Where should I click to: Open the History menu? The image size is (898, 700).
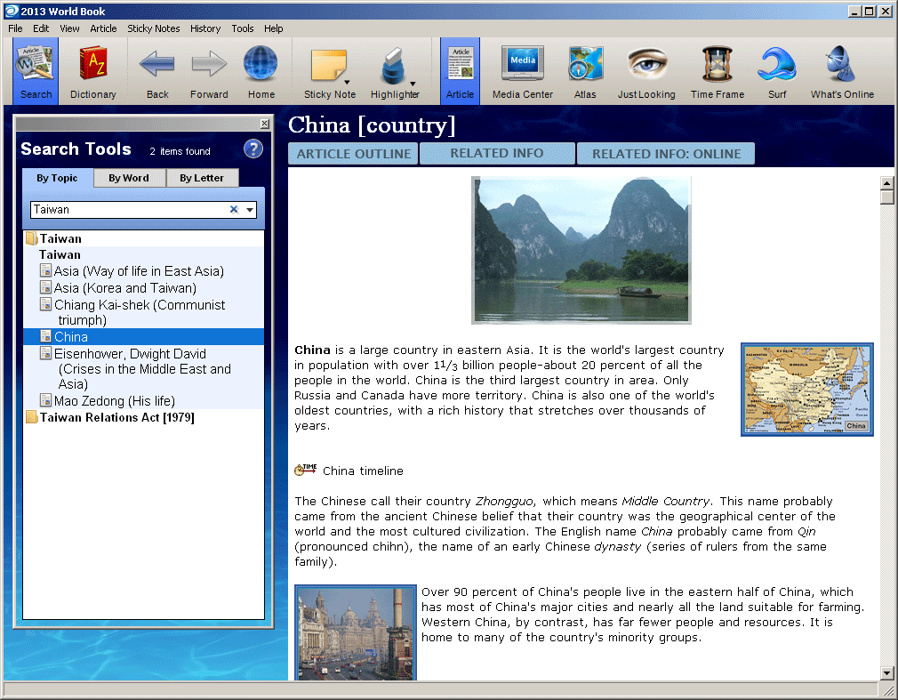pyautogui.click(x=205, y=28)
